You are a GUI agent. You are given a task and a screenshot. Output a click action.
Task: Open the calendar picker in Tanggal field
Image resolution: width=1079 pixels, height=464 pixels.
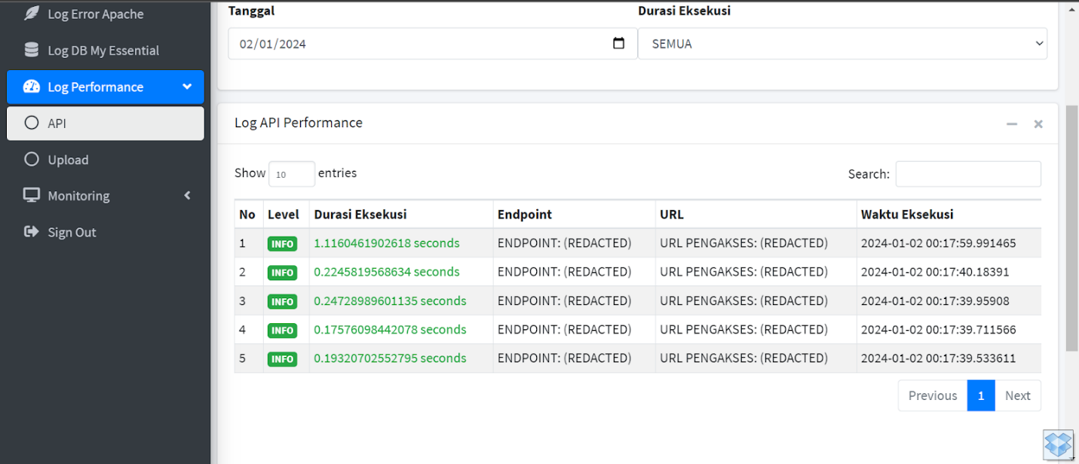tap(618, 44)
